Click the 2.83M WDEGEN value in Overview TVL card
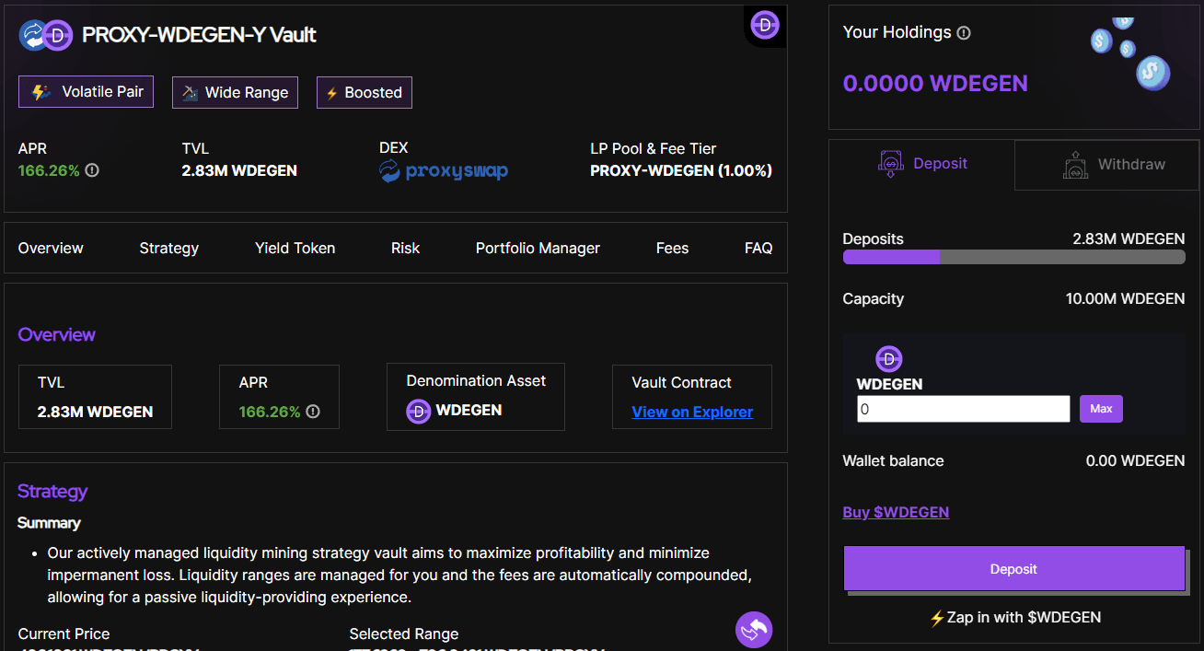Viewport: 1204px width, 651px height. pyautogui.click(x=96, y=412)
